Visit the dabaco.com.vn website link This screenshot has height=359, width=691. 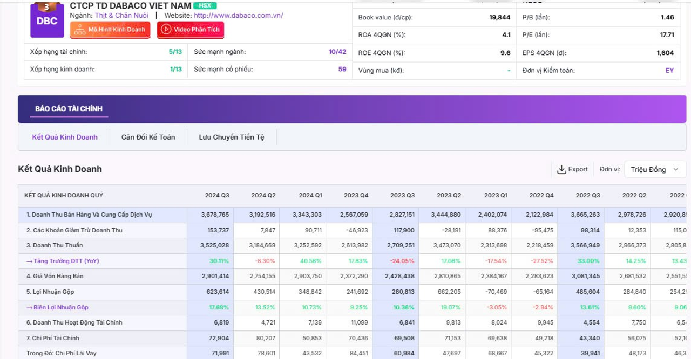[x=238, y=16]
